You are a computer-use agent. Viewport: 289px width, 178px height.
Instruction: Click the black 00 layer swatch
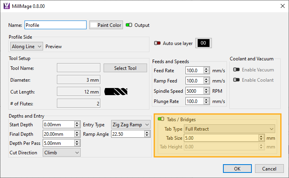pyautogui.click(x=204, y=43)
